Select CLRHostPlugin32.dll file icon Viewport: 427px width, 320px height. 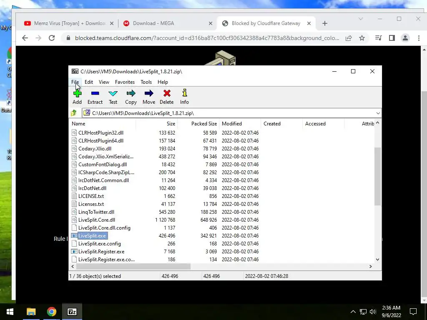(74, 132)
